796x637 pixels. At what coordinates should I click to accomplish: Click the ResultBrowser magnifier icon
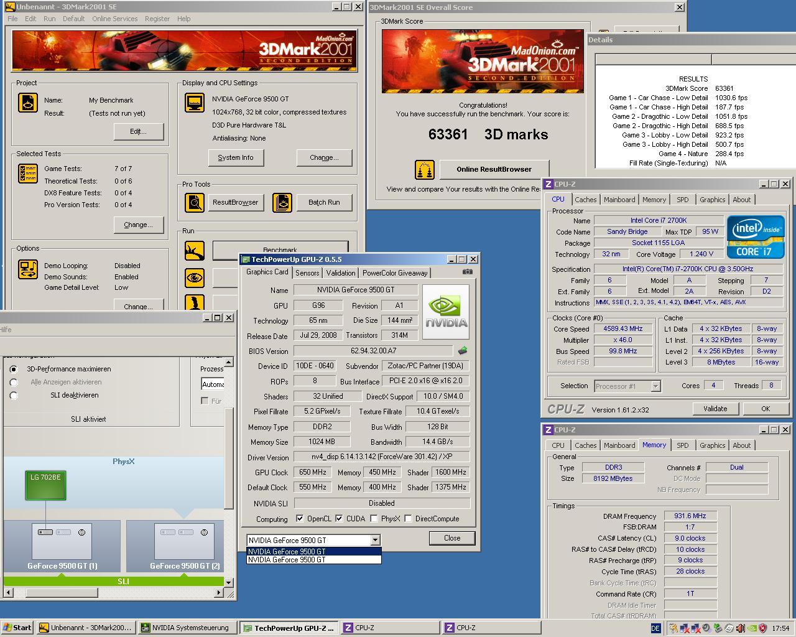click(x=195, y=202)
